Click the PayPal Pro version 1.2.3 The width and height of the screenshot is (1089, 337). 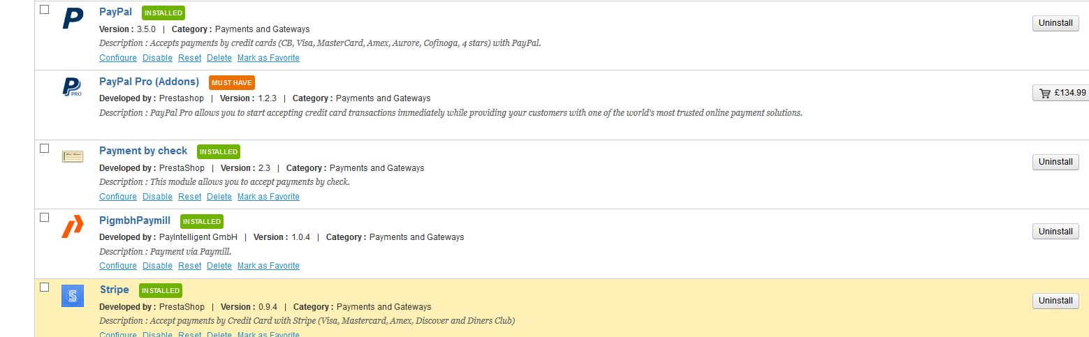point(268,98)
